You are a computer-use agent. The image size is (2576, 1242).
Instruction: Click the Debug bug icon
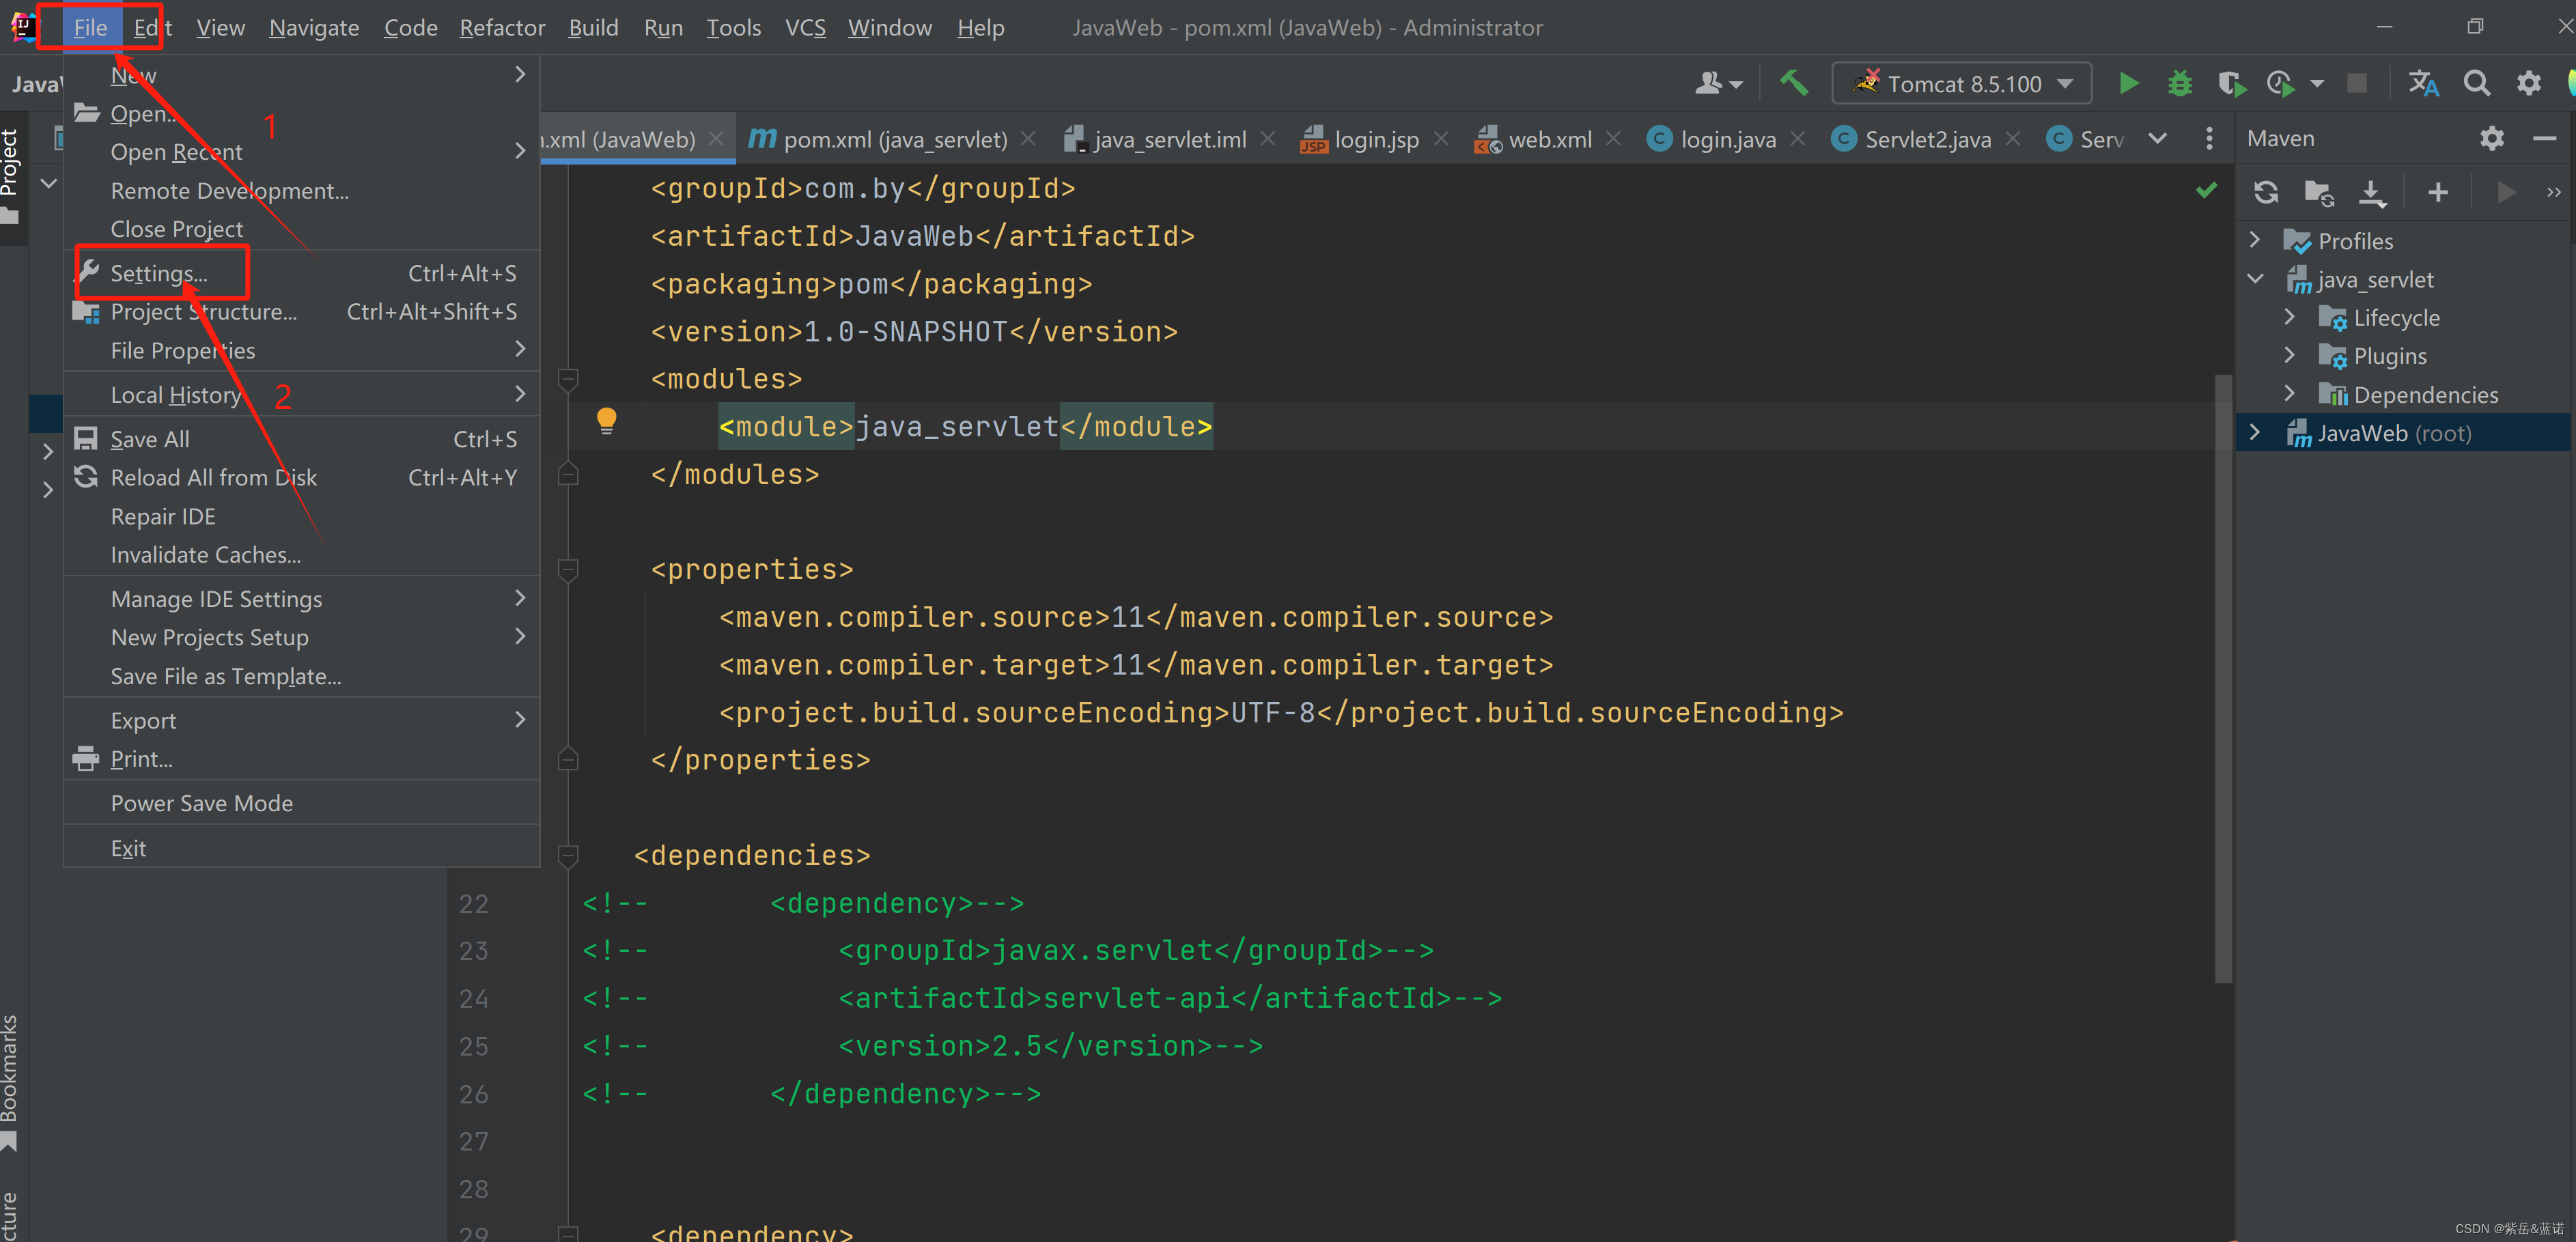[2179, 83]
